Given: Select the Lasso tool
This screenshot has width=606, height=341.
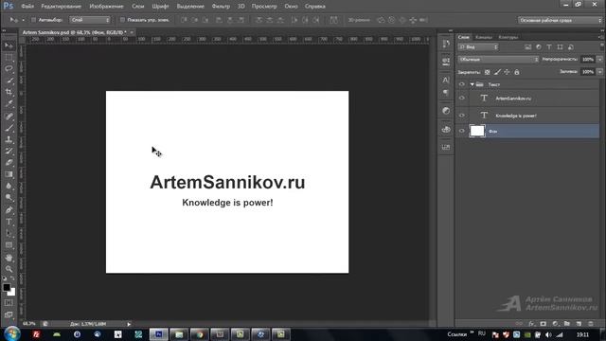Looking at the screenshot, I should click(9, 69).
